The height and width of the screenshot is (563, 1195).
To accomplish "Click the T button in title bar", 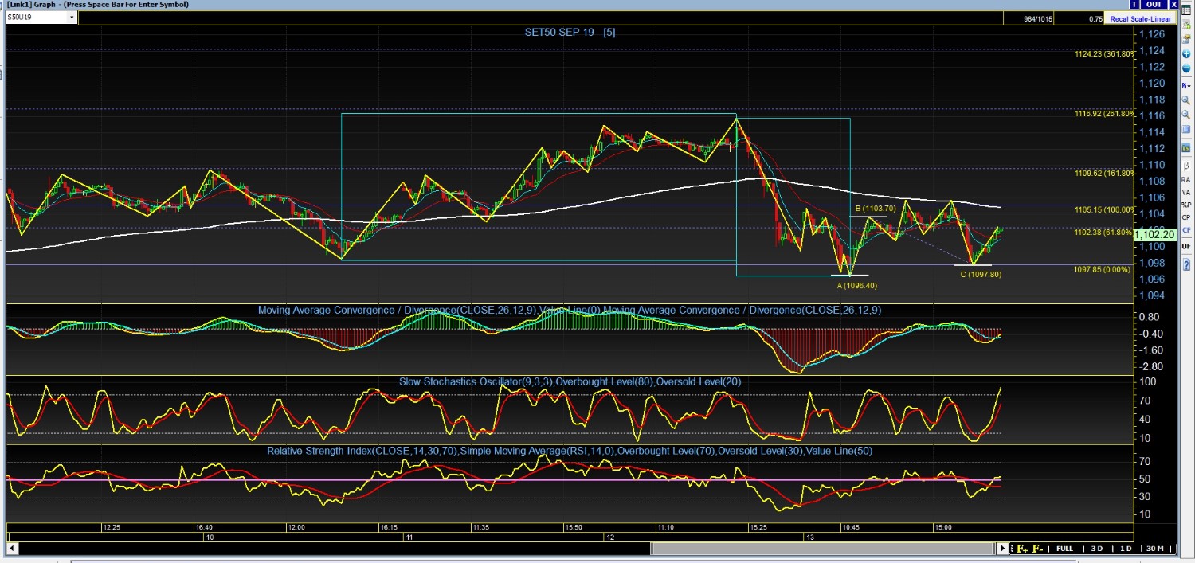I will 1134,5.
